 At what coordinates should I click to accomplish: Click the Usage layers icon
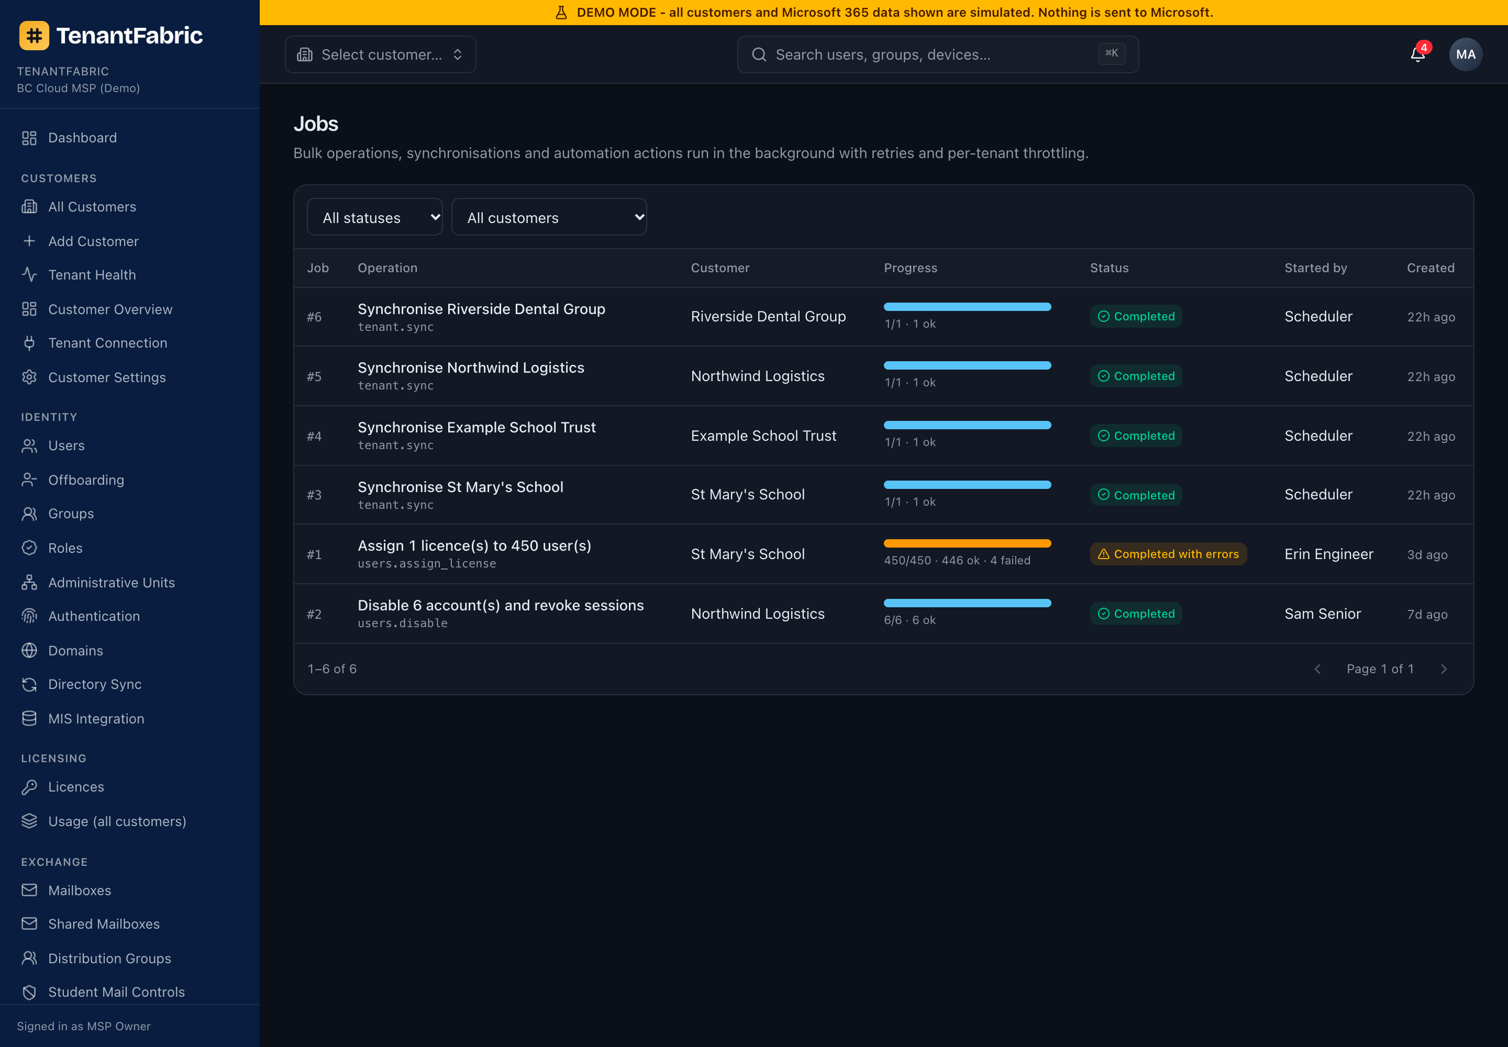click(29, 821)
